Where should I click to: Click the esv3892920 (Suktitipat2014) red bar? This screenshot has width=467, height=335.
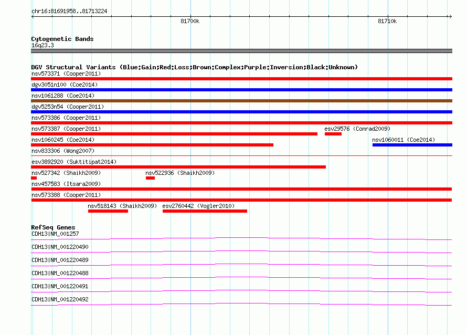pyautogui.click(x=178, y=167)
